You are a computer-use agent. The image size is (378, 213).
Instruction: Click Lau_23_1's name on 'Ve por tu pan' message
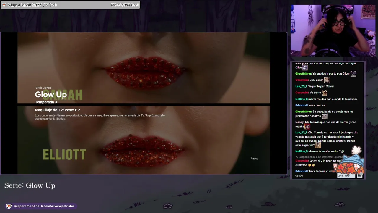point(301,86)
